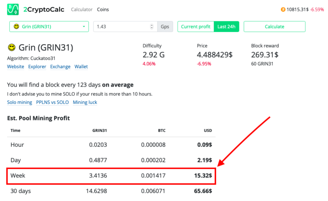This screenshot has height=201, width=328.
Task: Click the Bitcoin price 10815.31$
Action: tap(297, 10)
